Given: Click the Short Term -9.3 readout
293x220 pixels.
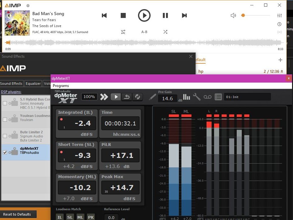Looking at the screenshot, I should coord(77,155).
